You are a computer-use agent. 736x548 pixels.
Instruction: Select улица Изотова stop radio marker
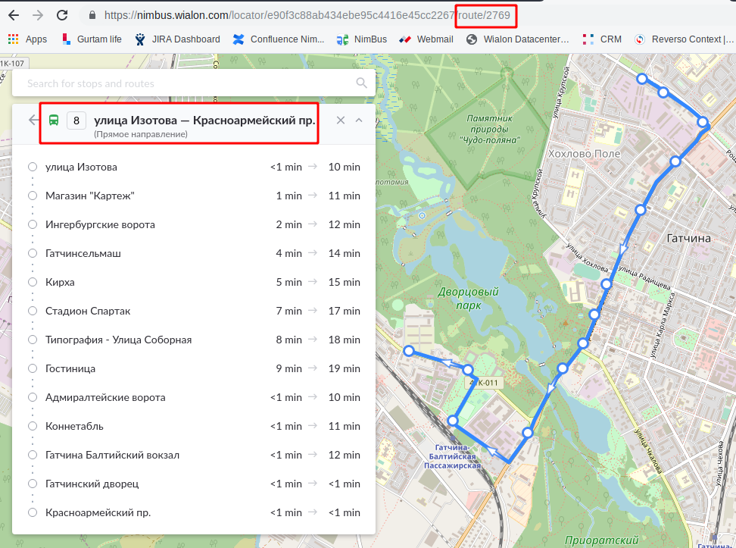point(33,167)
